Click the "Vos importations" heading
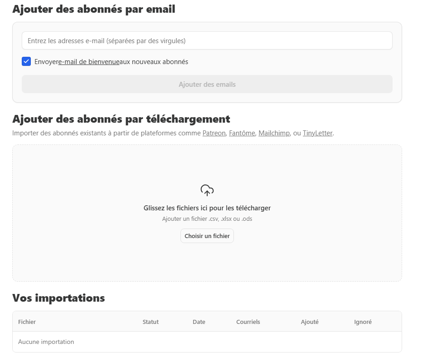 tap(58, 298)
